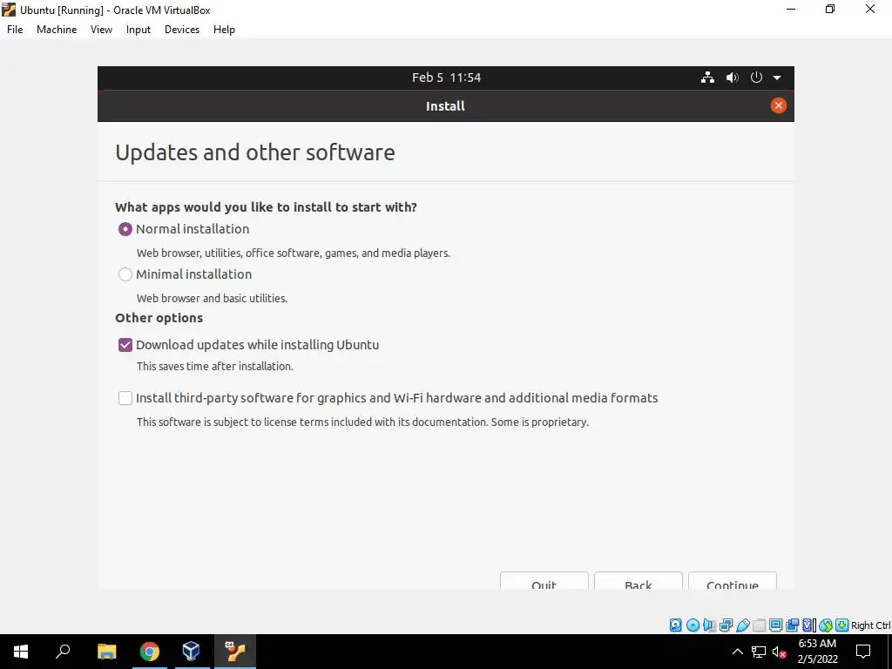
Task: Click the Quit button
Action: click(x=544, y=581)
